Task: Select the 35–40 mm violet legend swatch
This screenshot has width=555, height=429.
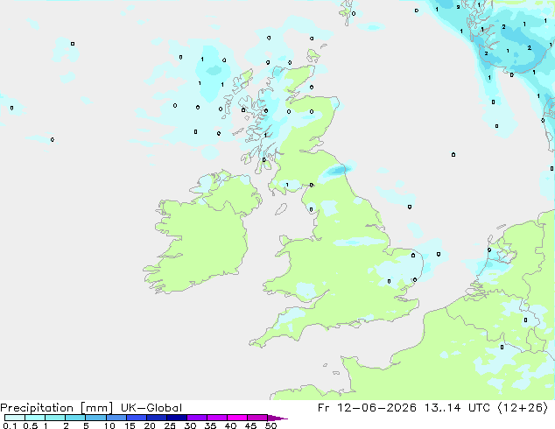Action: coord(217,418)
